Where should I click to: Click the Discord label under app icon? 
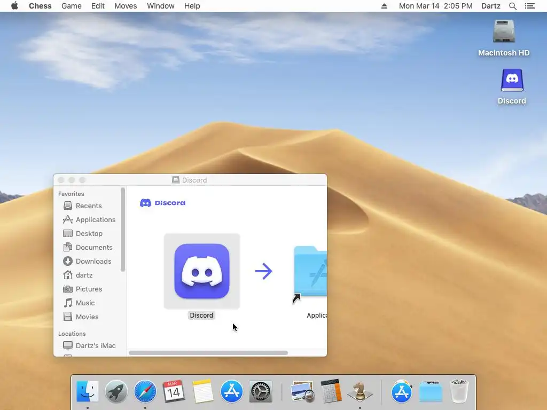[x=201, y=315]
